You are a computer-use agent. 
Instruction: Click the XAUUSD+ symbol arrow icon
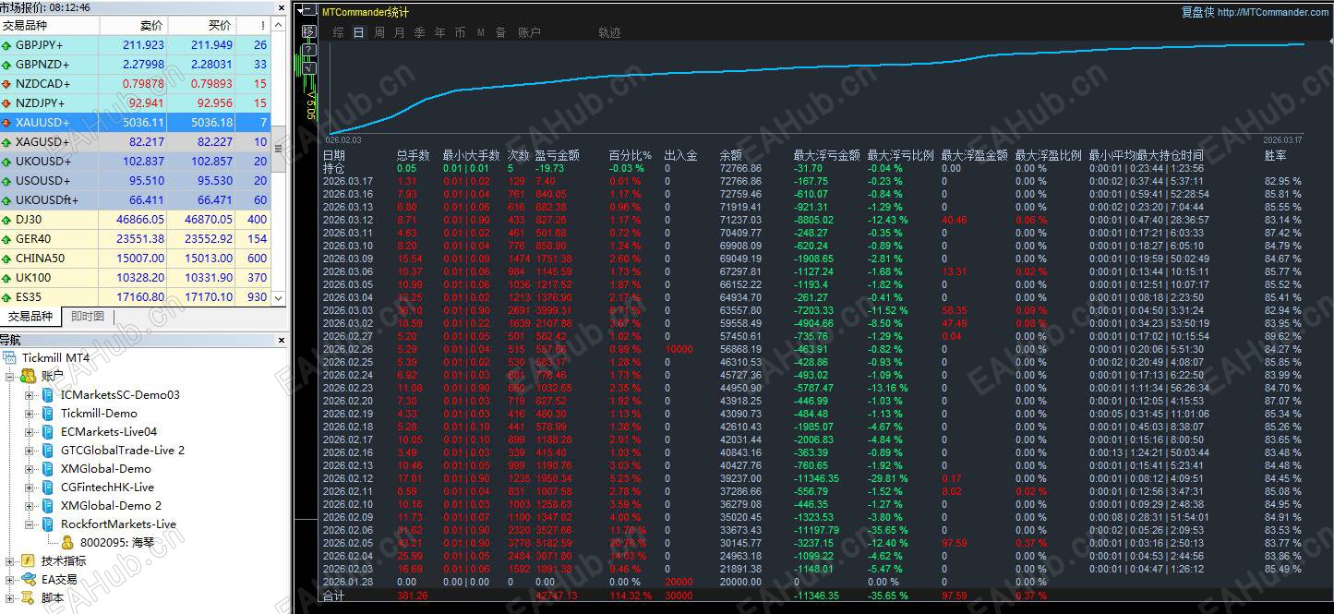pyautogui.click(x=6, y=123)
